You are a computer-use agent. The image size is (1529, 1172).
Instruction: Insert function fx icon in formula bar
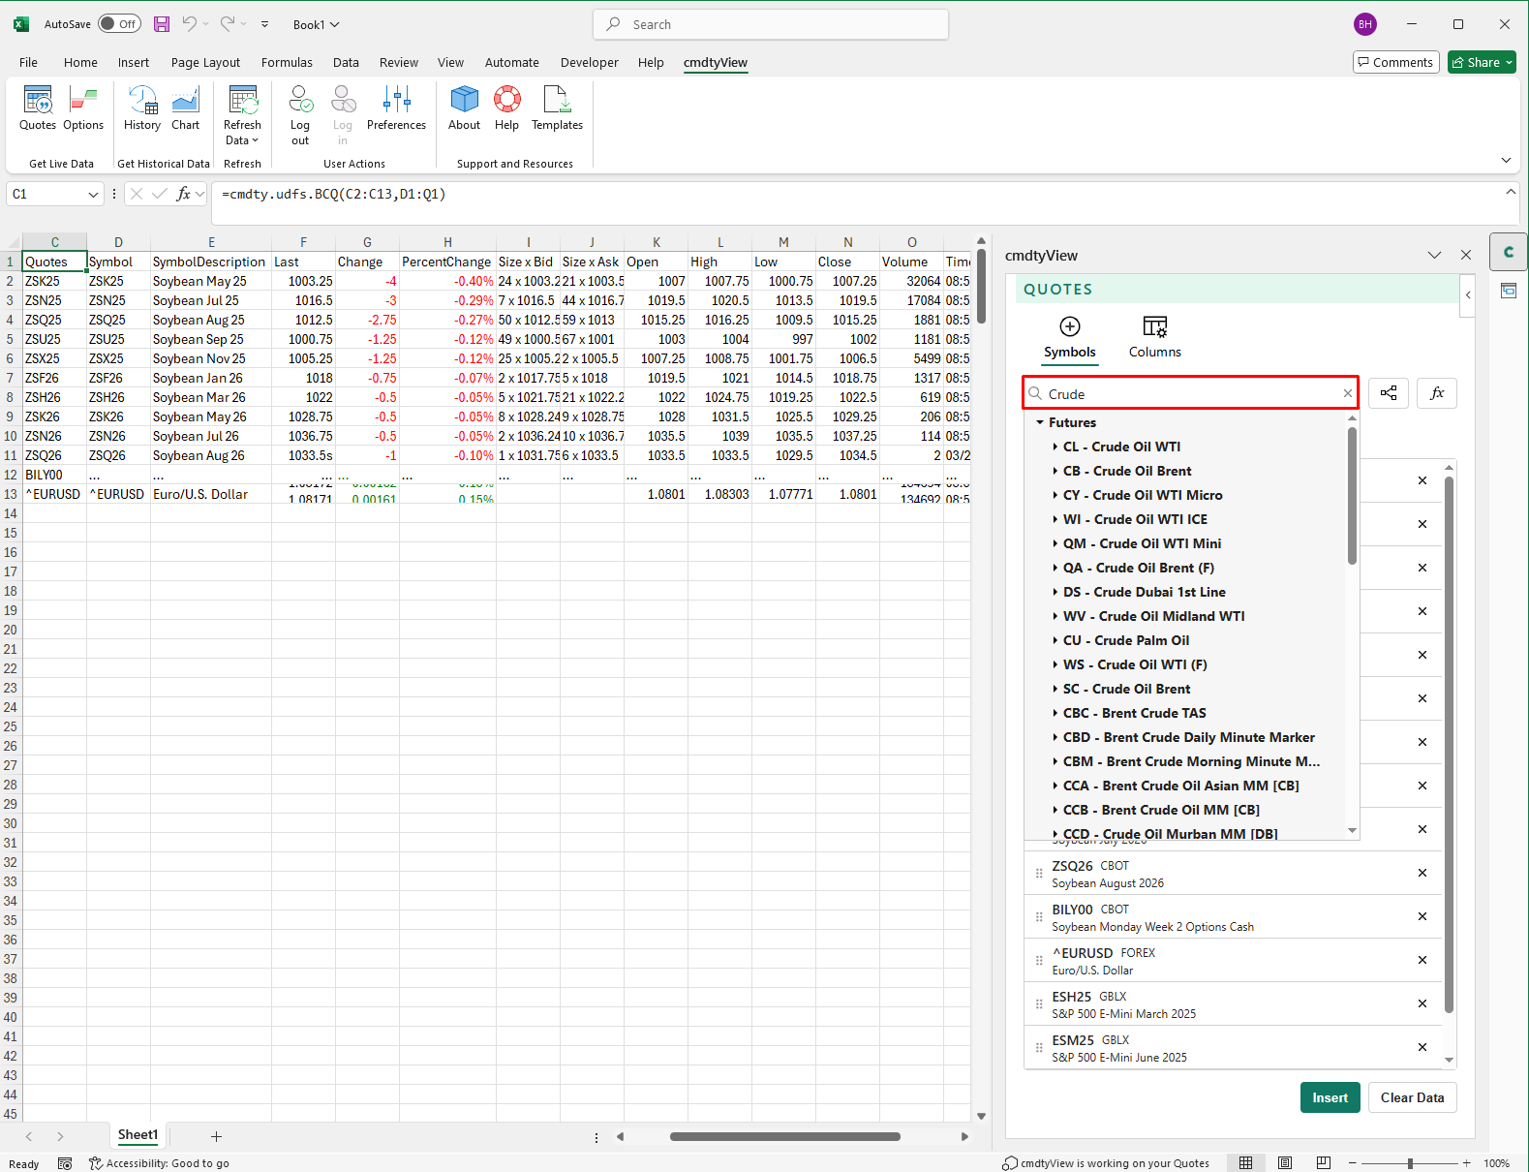click(184, 194)
